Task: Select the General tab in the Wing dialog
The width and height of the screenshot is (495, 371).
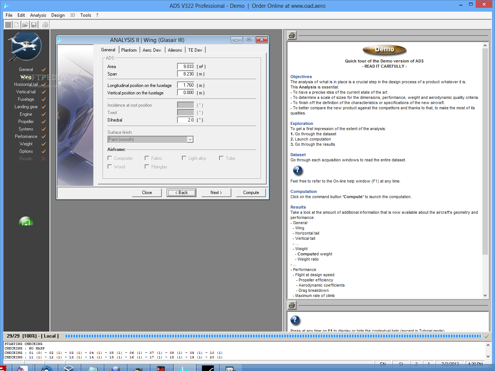Action: [x=108, y=50]
